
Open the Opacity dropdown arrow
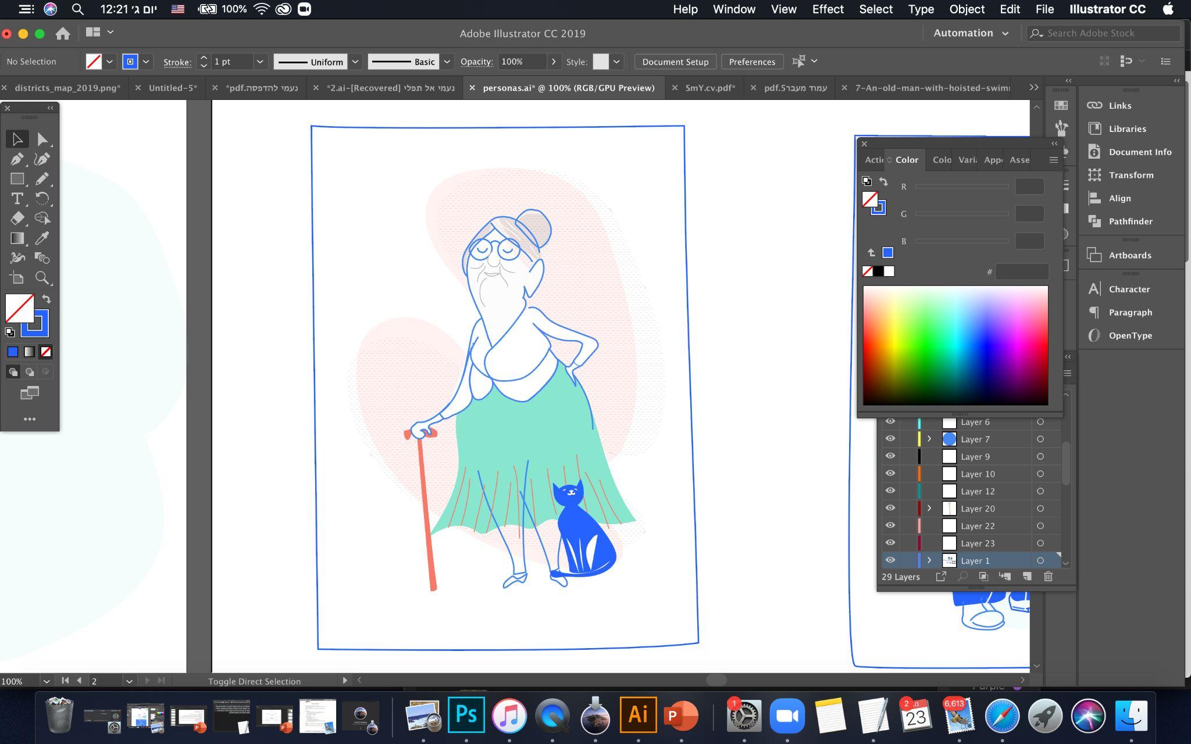553,62
